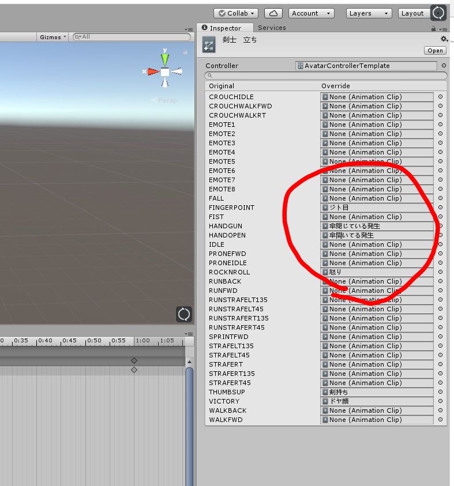
Task: Click the Open button for the asset
Action: [435, 51]
